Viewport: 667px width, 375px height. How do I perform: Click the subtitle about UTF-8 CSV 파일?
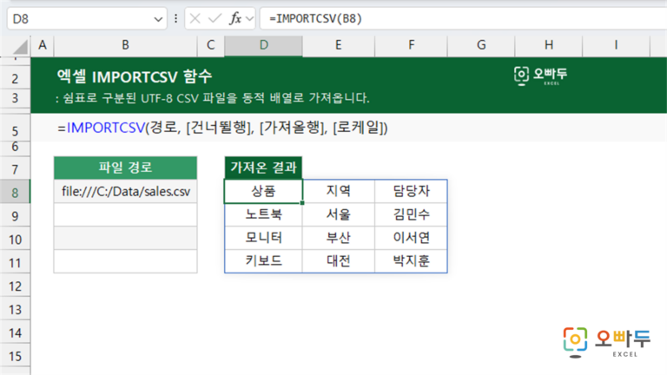click(212, 98)
